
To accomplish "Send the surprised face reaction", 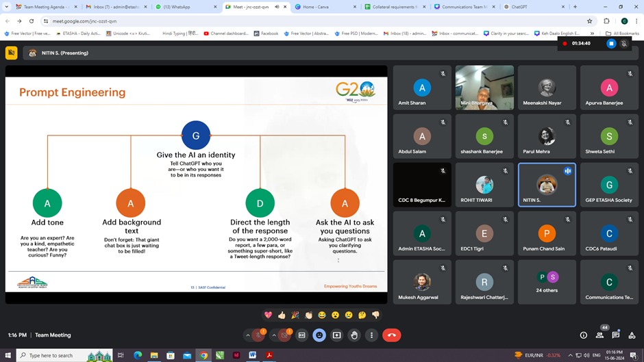I will (x=335, y=315).
